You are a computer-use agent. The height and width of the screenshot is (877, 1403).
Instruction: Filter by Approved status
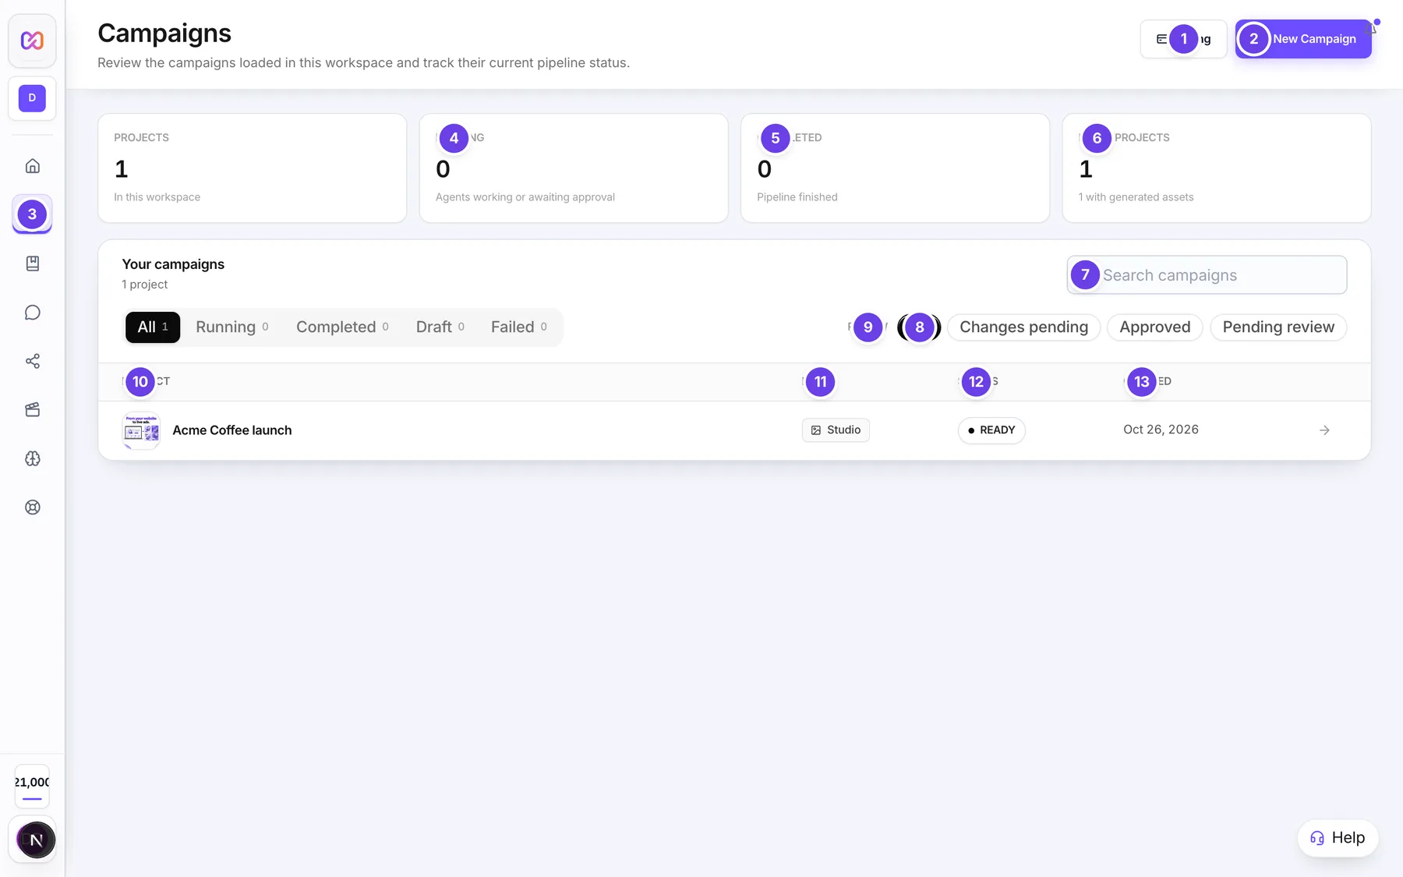point(1155,327)
